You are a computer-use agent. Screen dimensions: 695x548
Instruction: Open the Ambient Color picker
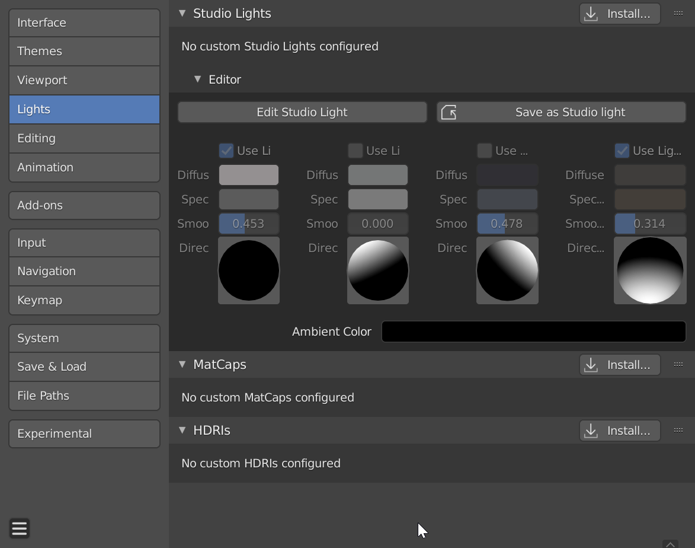[x=533, y=332]
